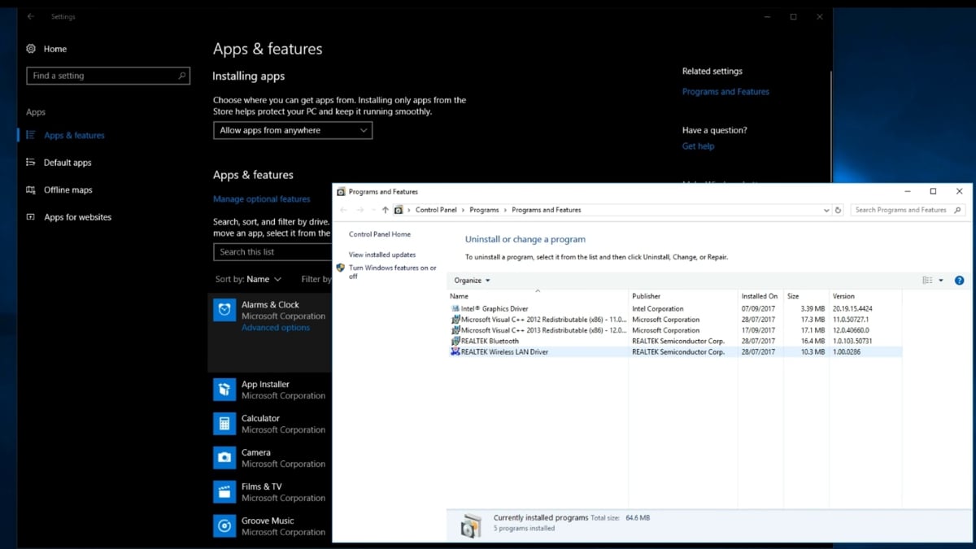Click the Apps & features sidebar icon

pyautogui.click(x=31, y=135)
